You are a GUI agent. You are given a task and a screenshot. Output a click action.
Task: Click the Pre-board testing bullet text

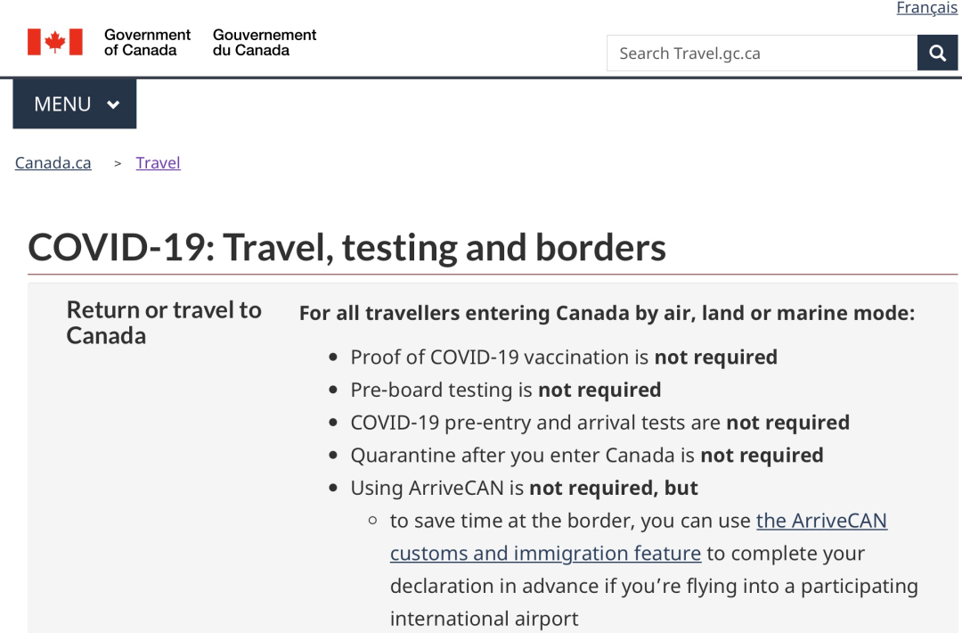point(505,390)
